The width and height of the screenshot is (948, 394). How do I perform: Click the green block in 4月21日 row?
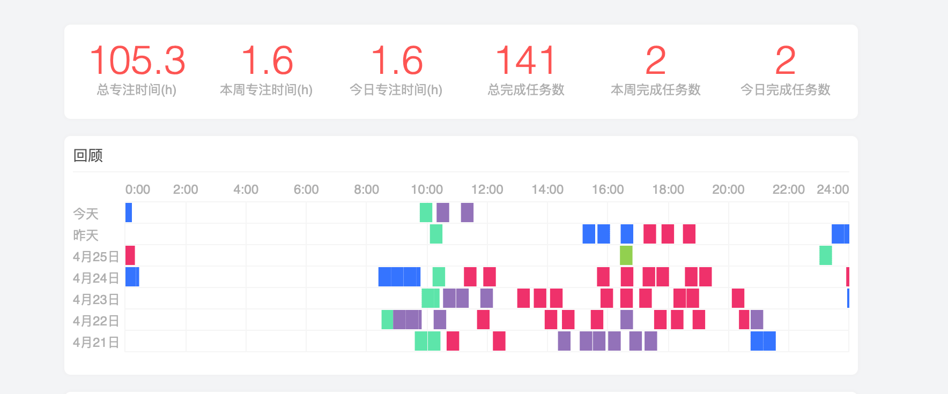427,341
